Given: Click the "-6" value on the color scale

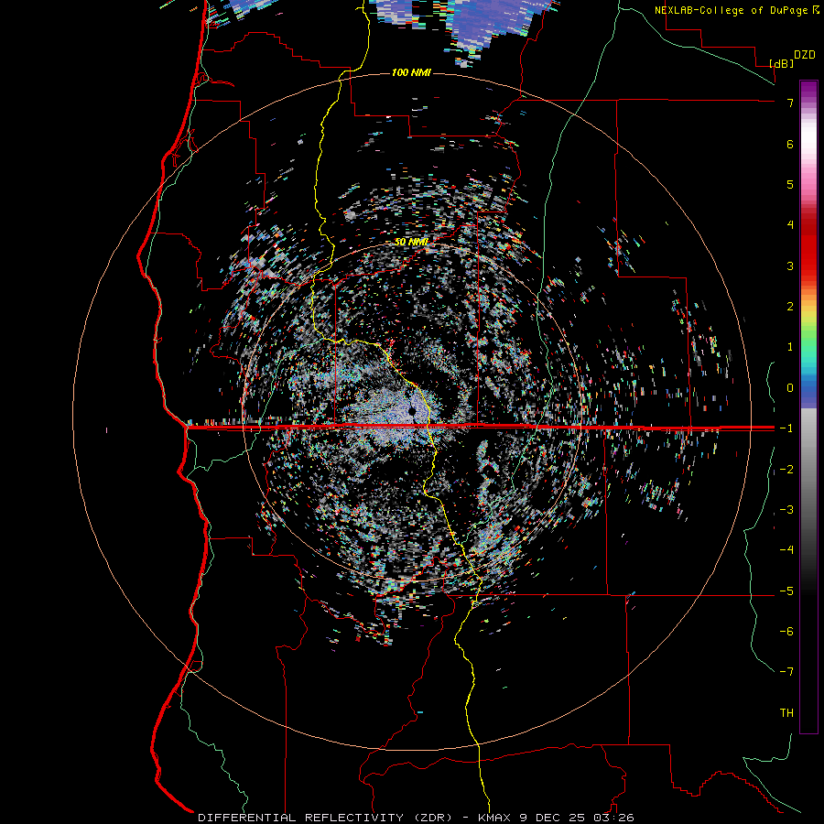Looking at the screenshot, I should click(x=786, y=632).
